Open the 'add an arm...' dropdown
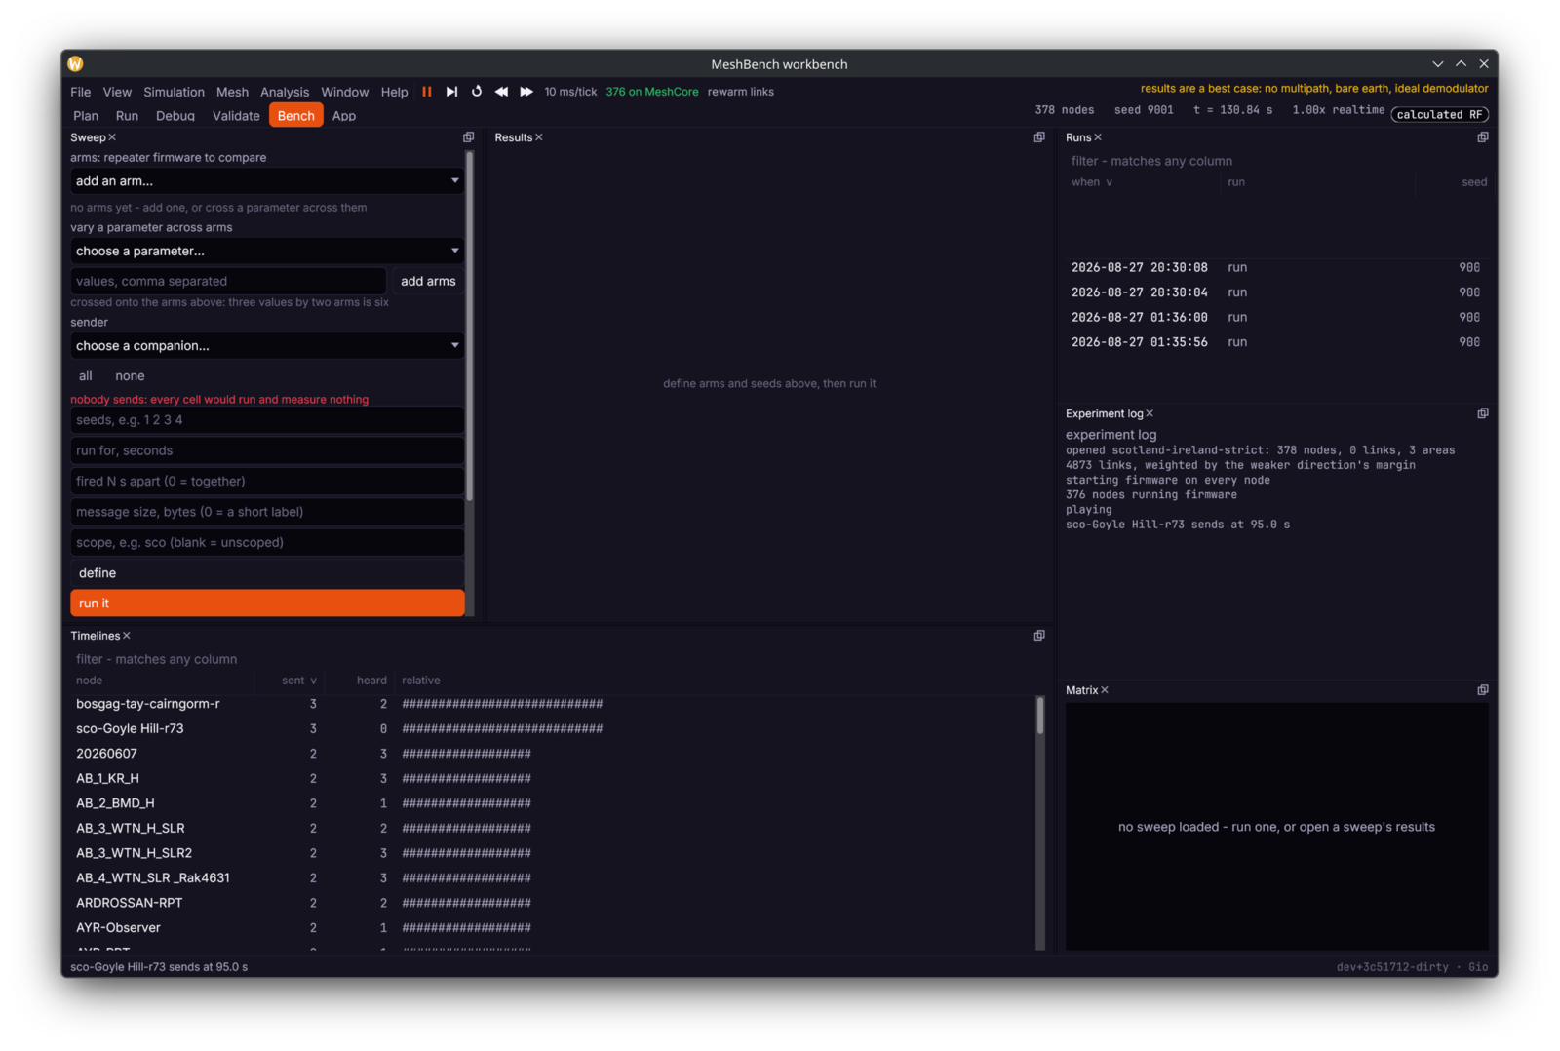The image size is (1560, 1051). (267, 181)
